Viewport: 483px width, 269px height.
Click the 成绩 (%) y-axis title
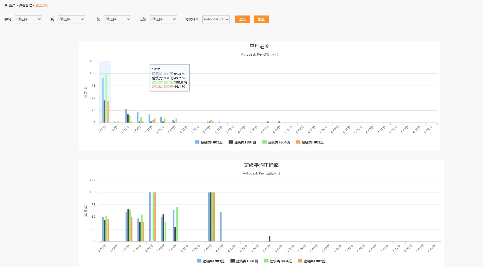(x=86, y=211)
